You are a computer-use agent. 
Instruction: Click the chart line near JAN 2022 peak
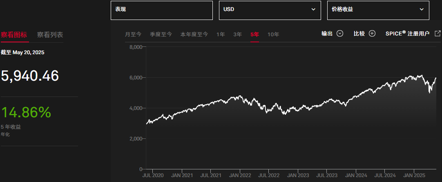[x=240, y=96]
